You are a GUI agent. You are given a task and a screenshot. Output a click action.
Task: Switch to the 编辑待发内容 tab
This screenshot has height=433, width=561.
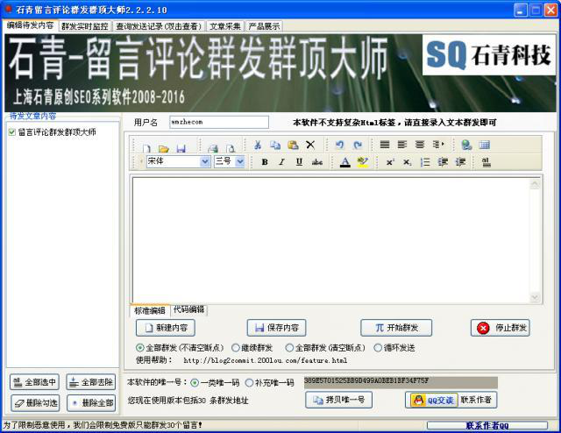coord(30,25)
